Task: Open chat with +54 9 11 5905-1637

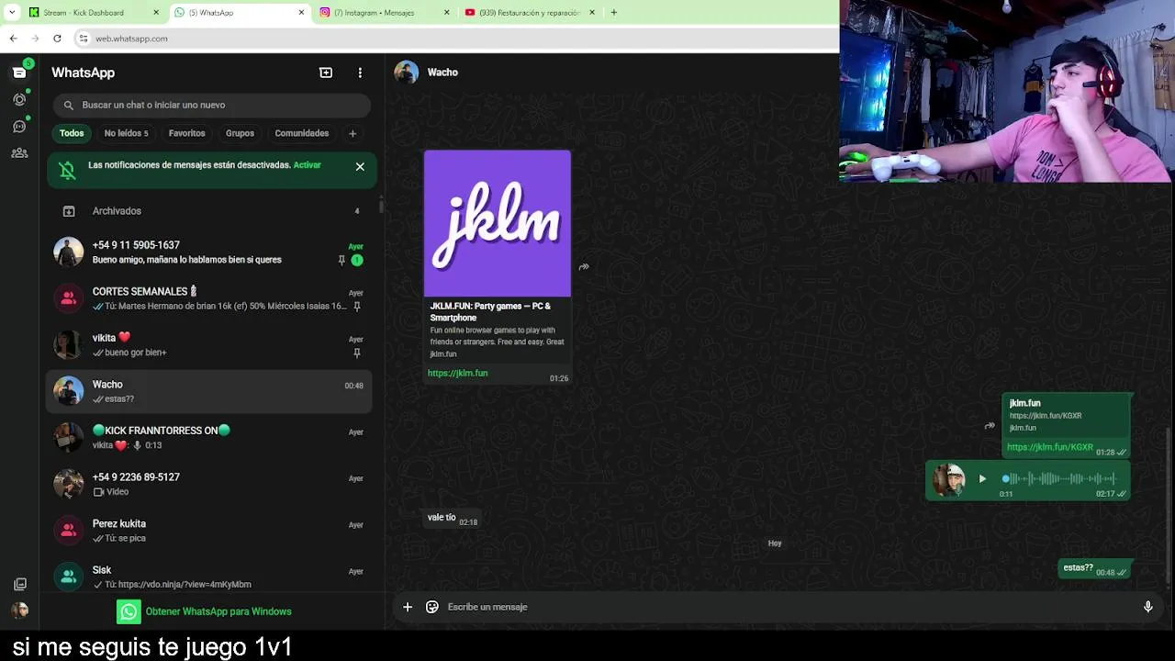Action: point(209,252)
